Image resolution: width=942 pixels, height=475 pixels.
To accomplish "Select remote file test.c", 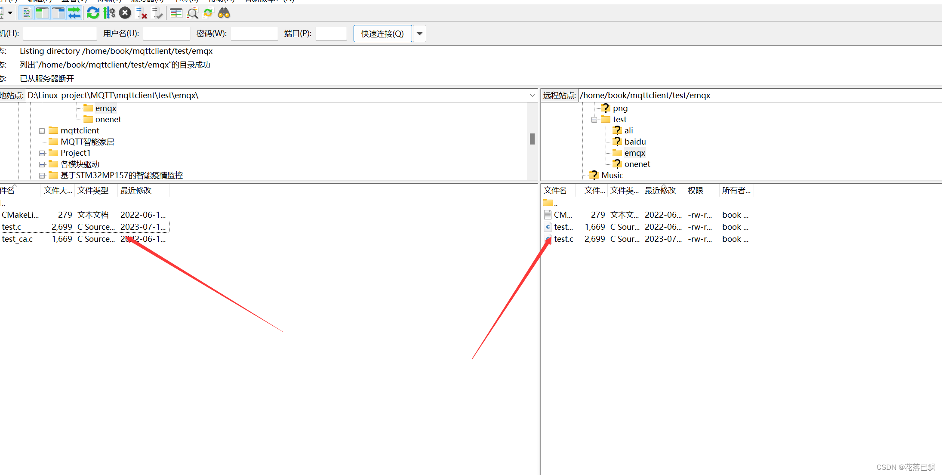I will [648, 239].
